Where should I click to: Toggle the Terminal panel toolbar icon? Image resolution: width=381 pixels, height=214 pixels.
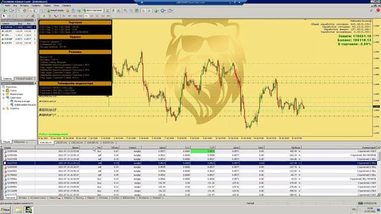(36, 11)
